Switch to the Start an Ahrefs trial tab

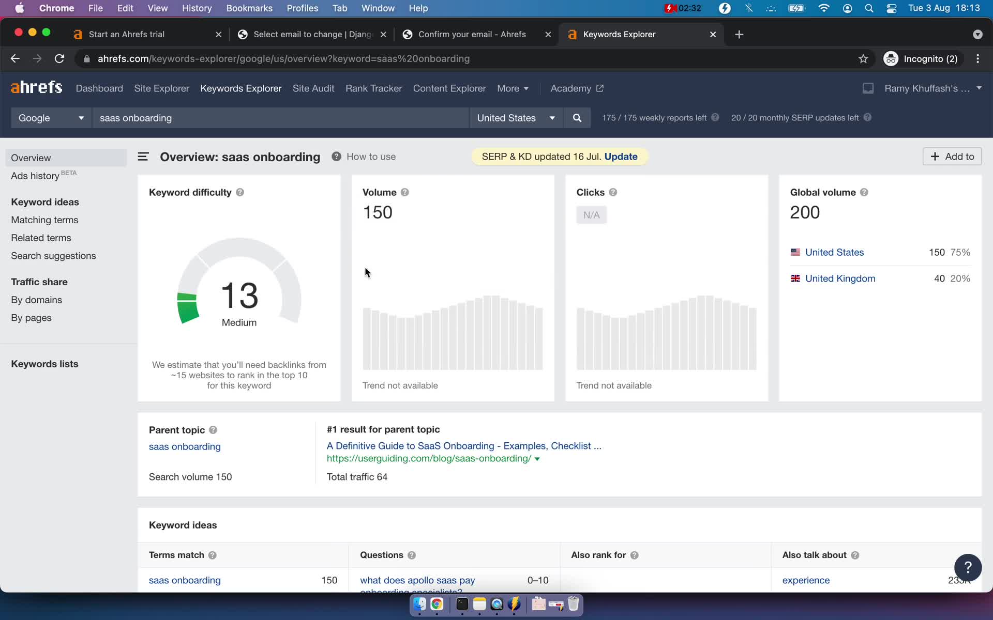pos(127,34)
